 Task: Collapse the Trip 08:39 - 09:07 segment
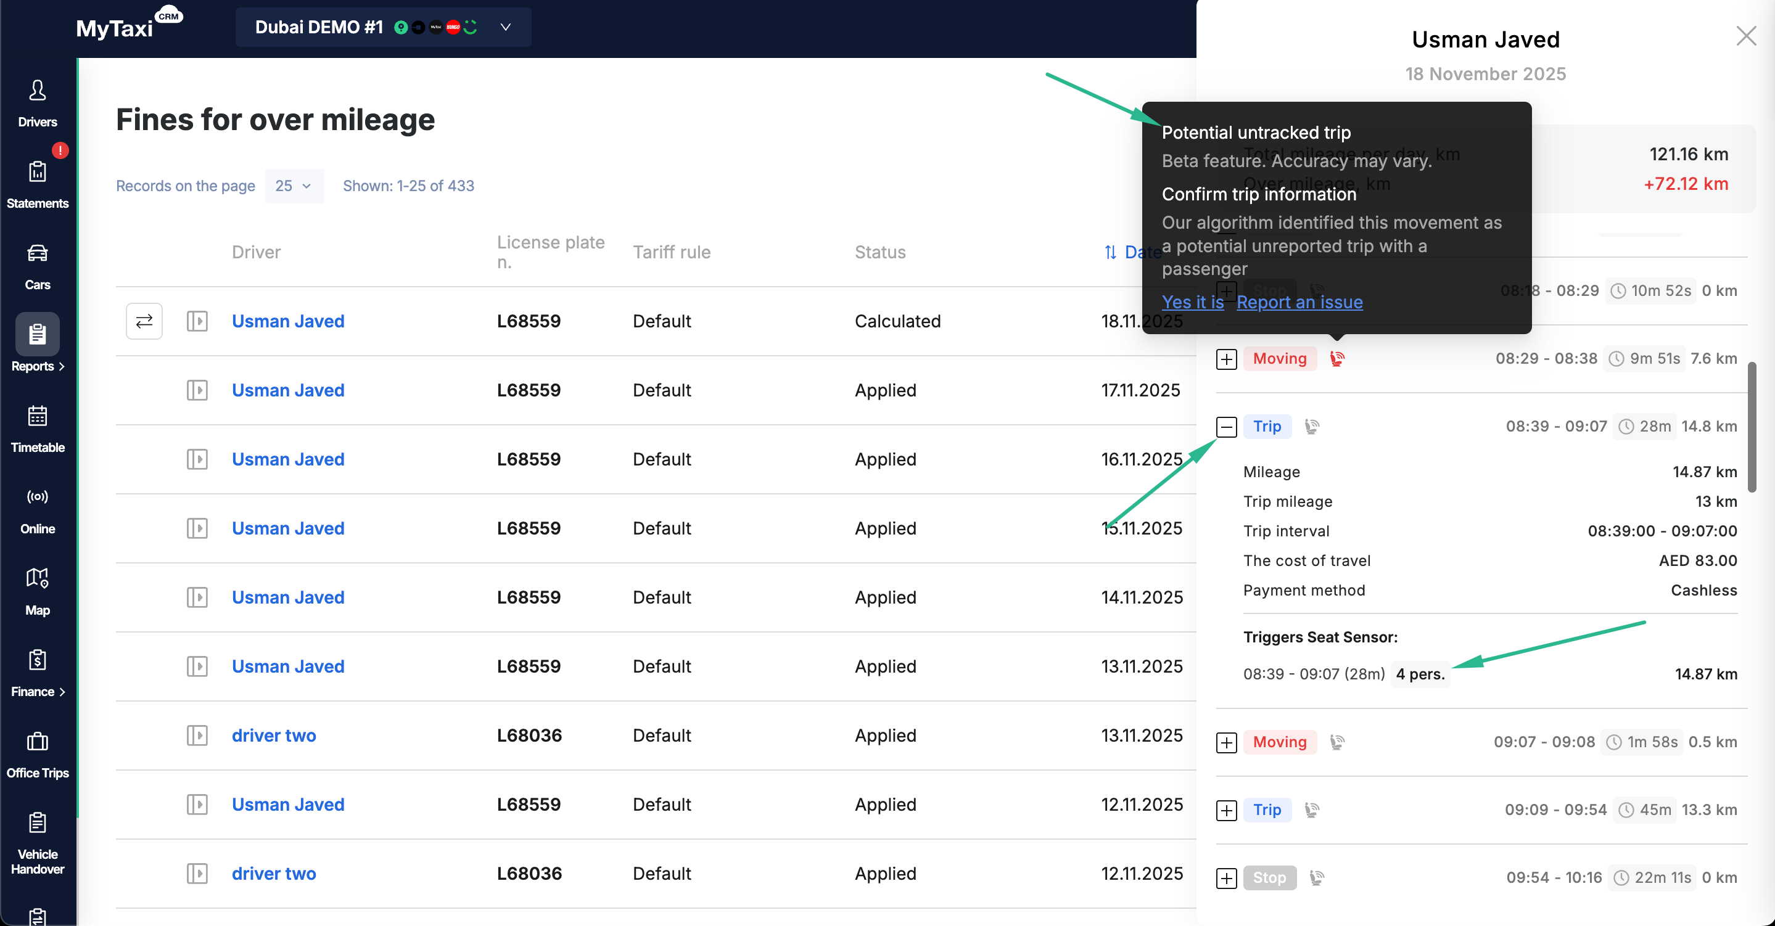1227,427
